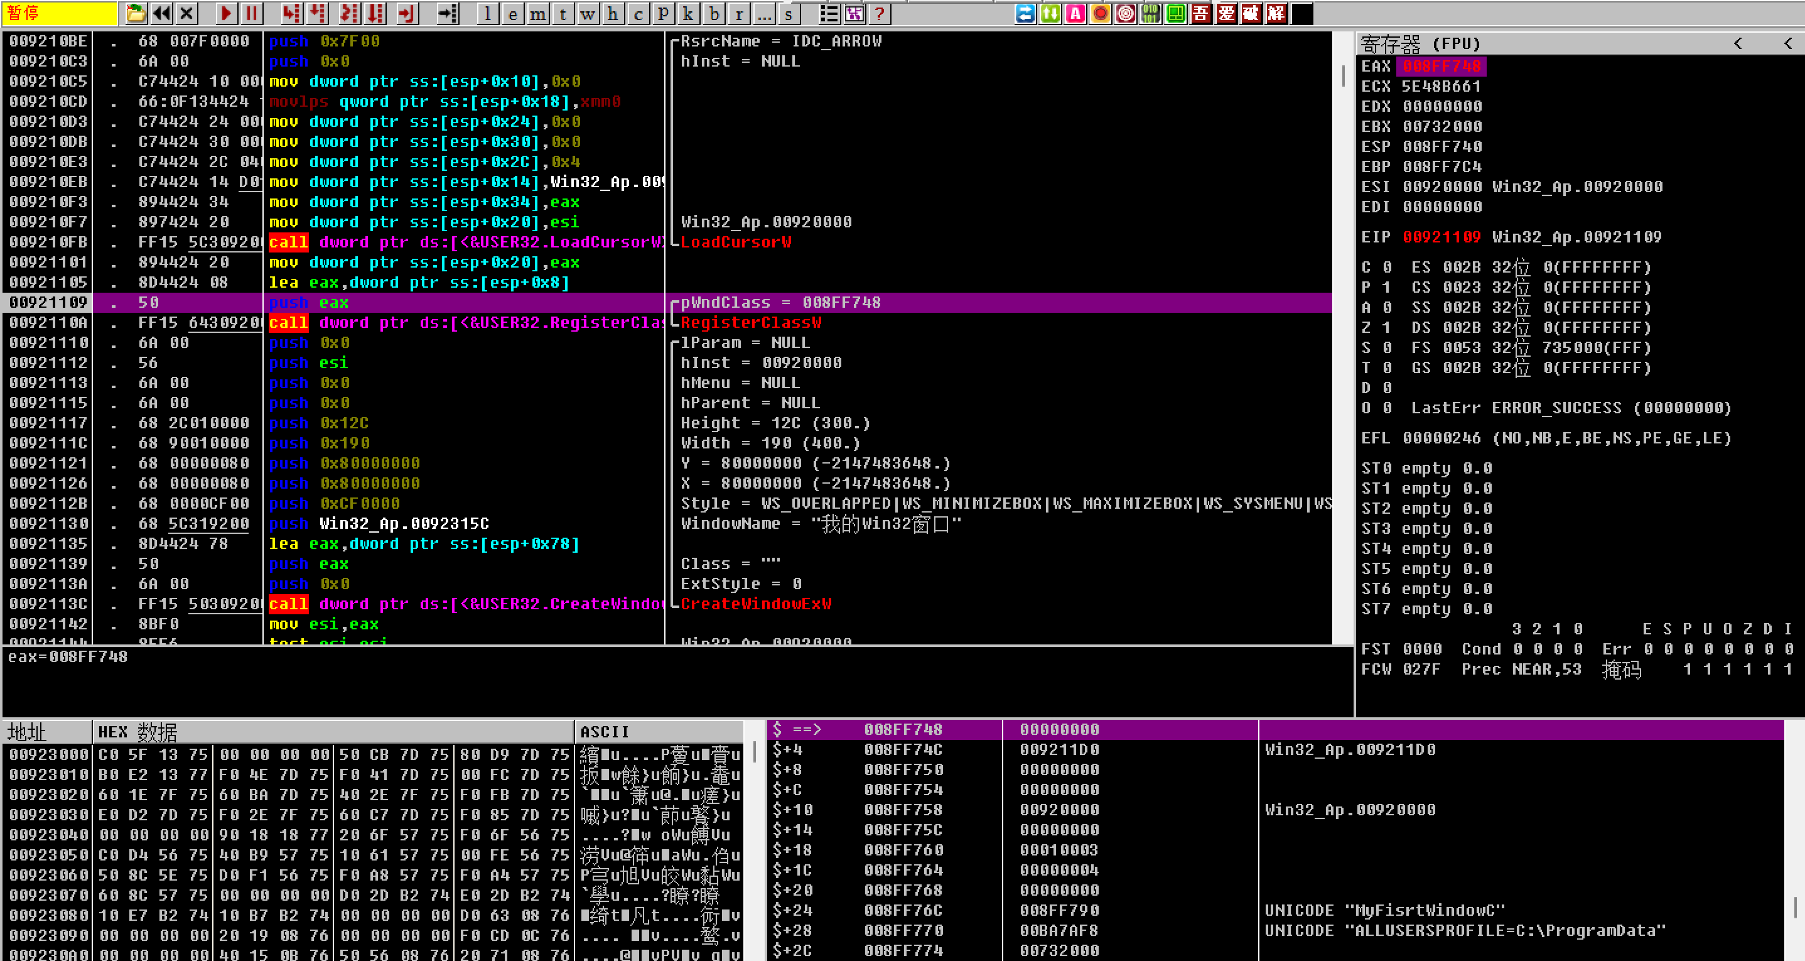This screenshot has width=1805, height=961.
Task: Open the breakpoints 'b' window button
Action: point(713,14)
